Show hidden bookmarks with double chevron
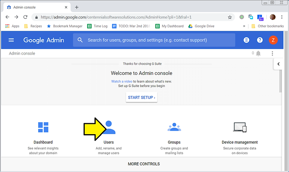 point(244,26)
